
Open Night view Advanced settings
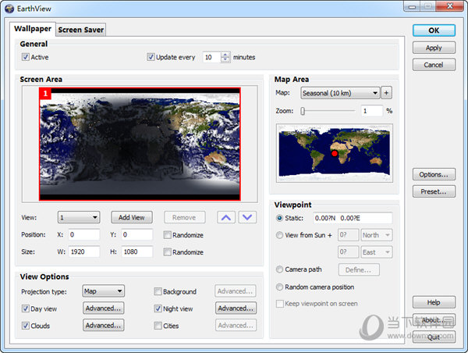click(x=236, y=308)
